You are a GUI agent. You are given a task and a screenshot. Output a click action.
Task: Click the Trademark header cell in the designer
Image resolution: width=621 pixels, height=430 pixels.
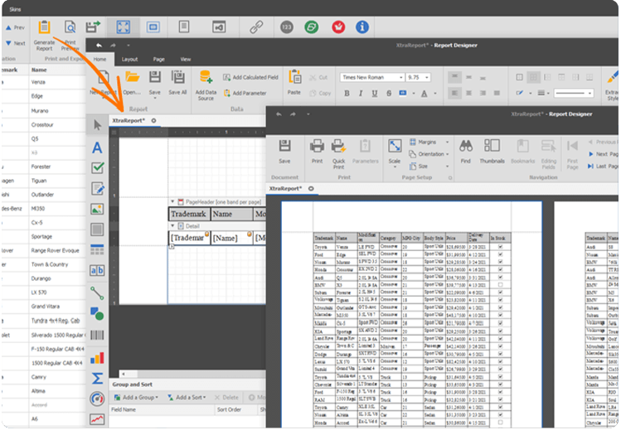coord(187,214)
